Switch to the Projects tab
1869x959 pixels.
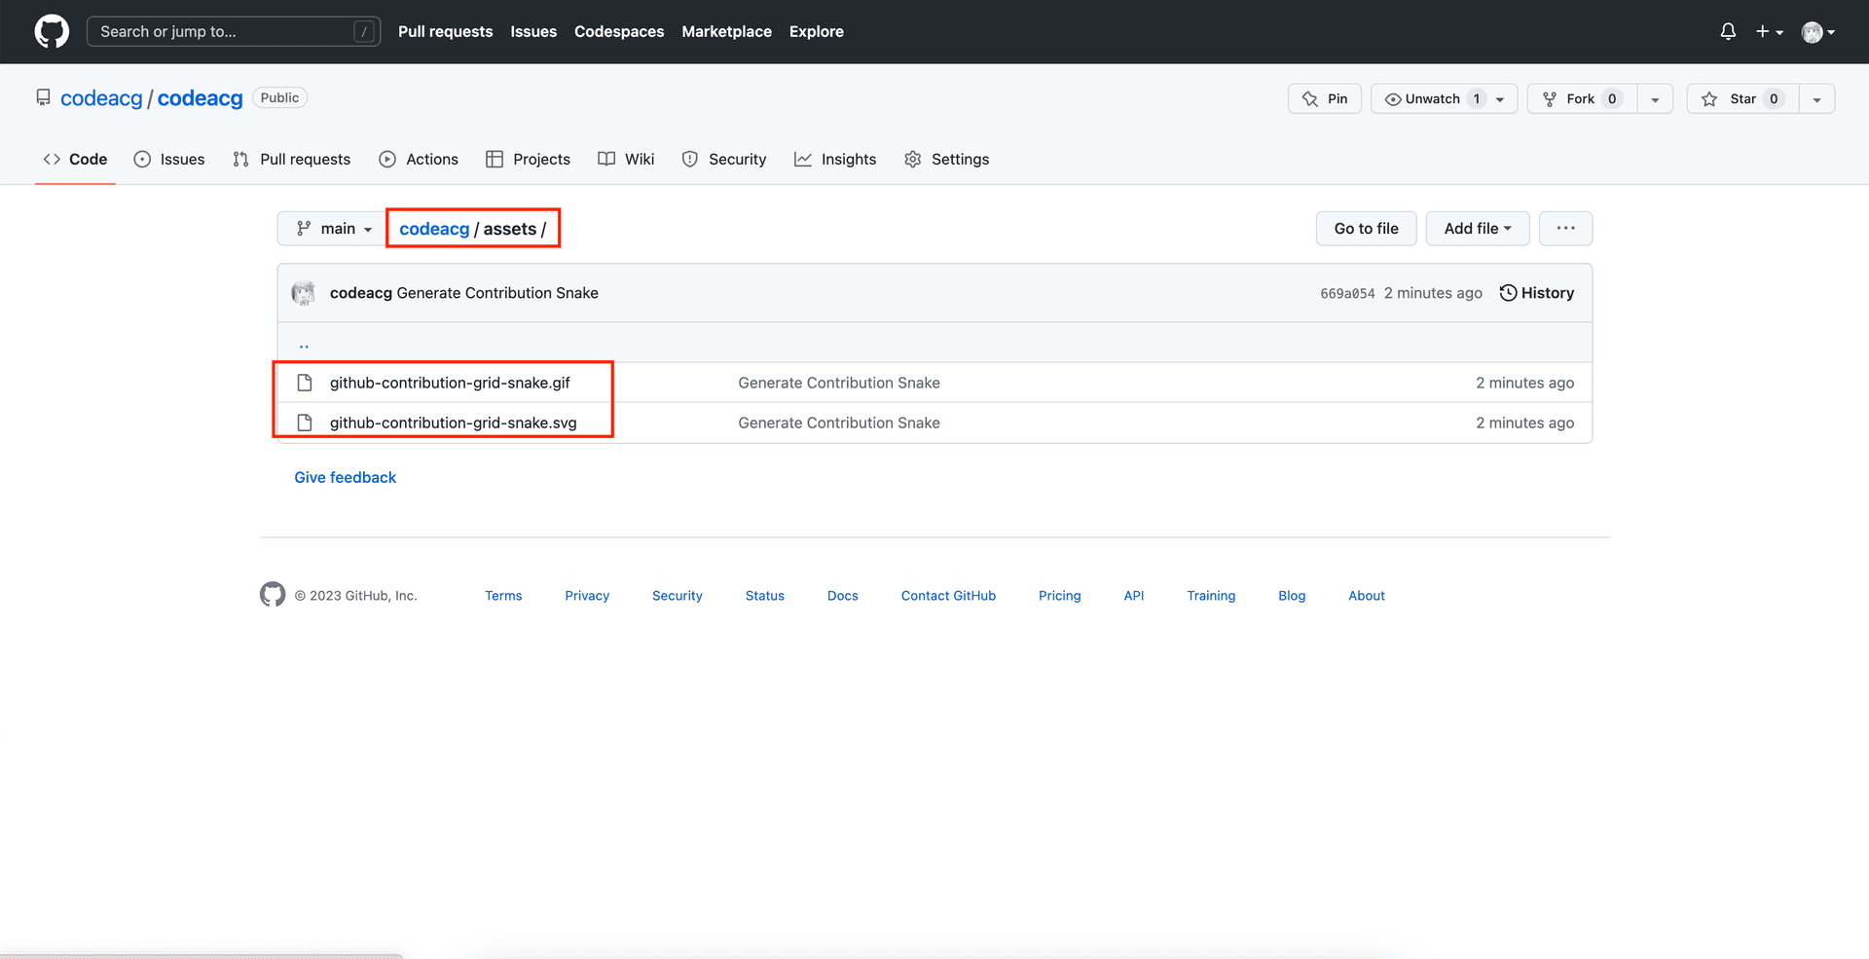[528, 159]
